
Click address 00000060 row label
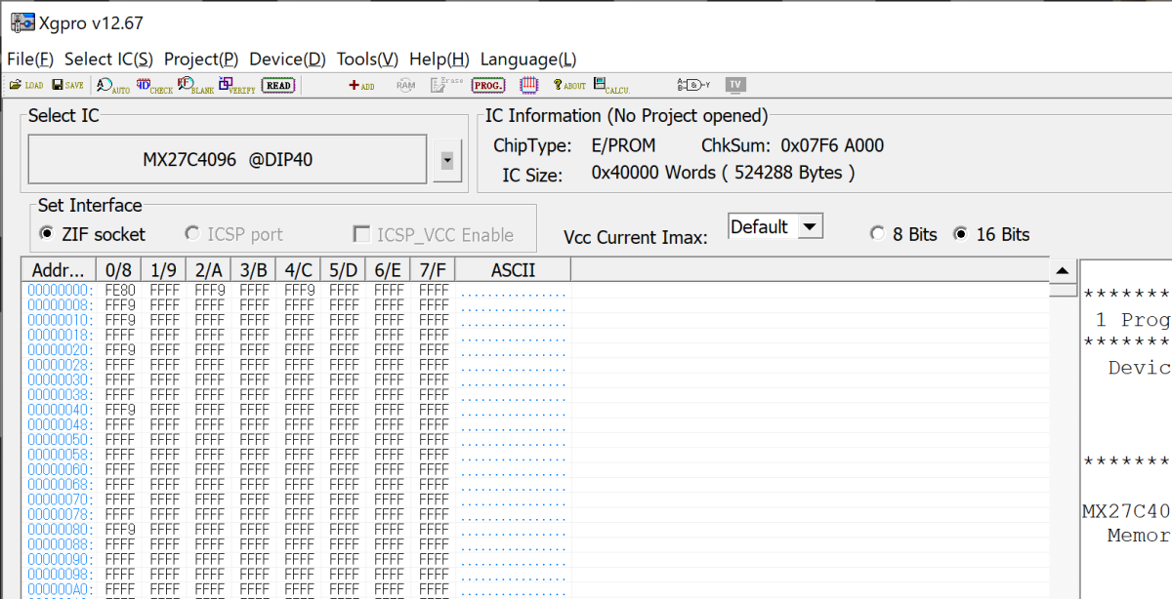tap(61, 469)
